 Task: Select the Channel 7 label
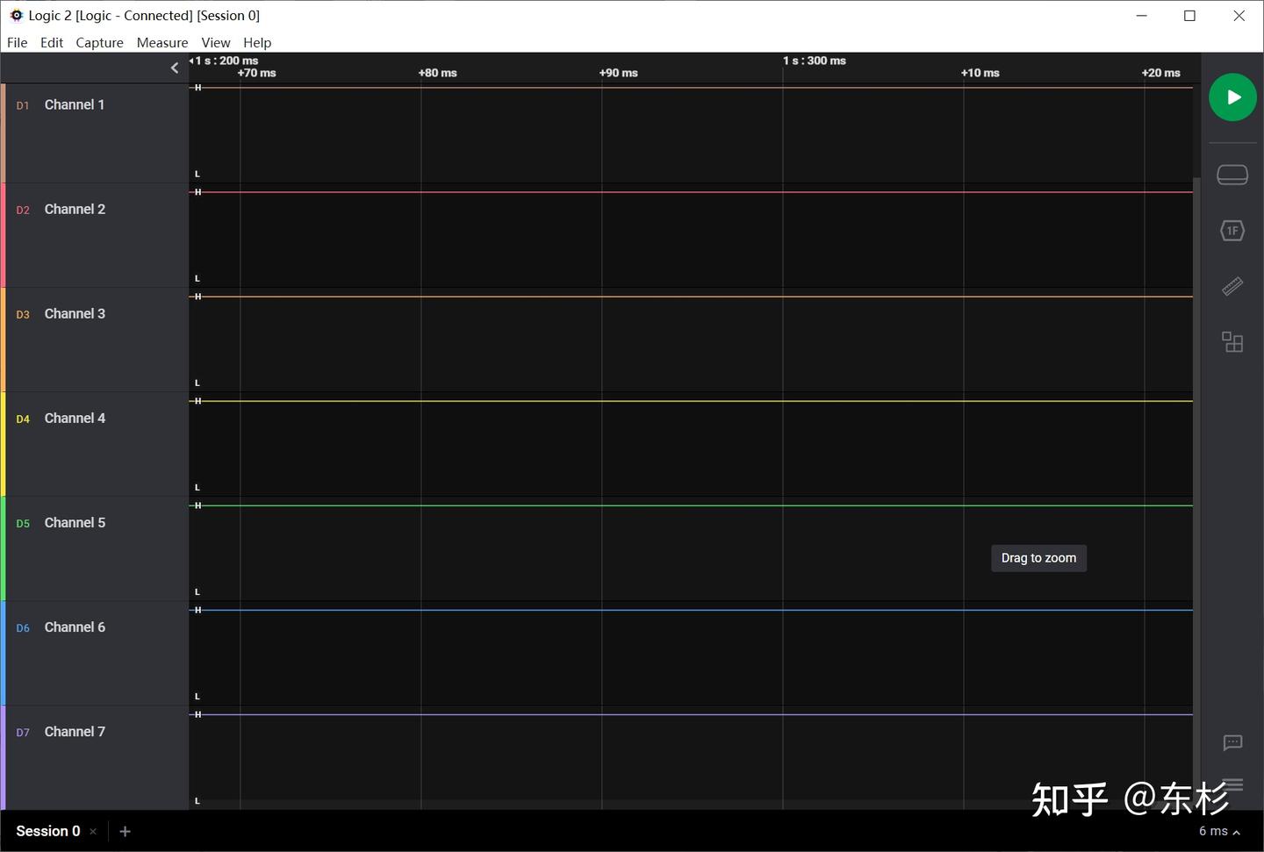(75, 731)
